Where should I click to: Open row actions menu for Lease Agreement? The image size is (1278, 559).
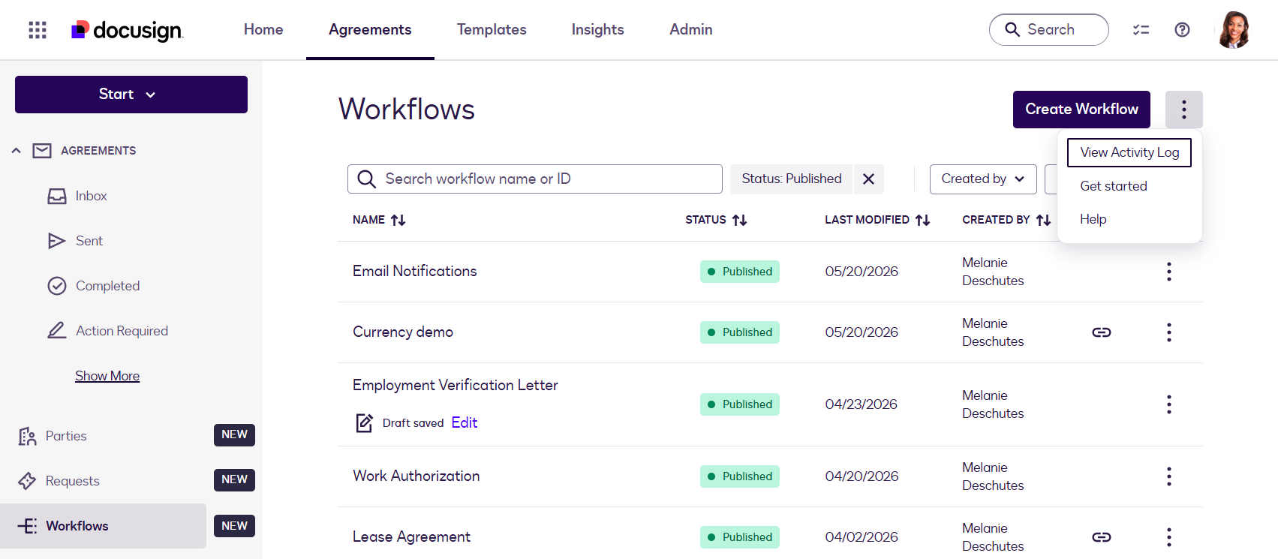(1168, 537)
